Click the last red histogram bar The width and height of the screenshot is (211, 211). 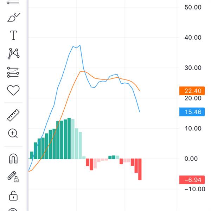tap(140, 169)
